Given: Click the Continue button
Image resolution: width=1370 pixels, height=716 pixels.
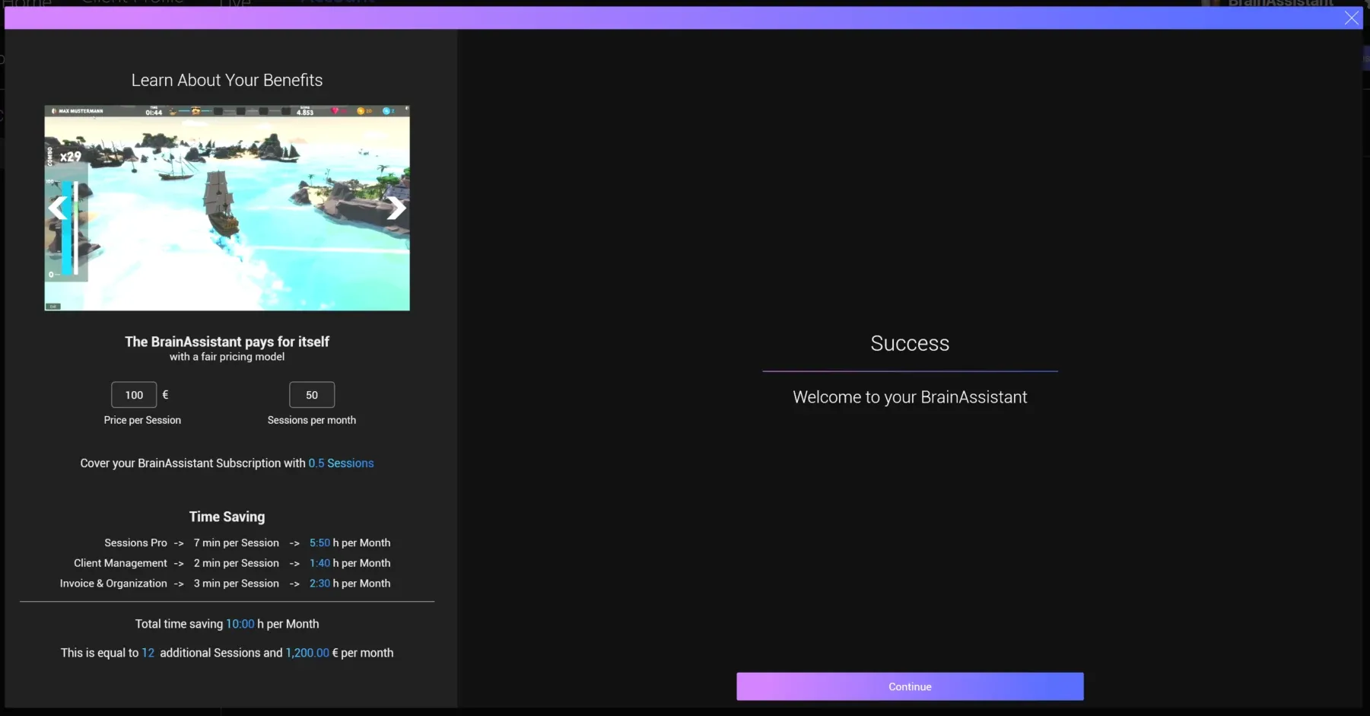Looking at the screenshot, I should click(x=910, y=686).
